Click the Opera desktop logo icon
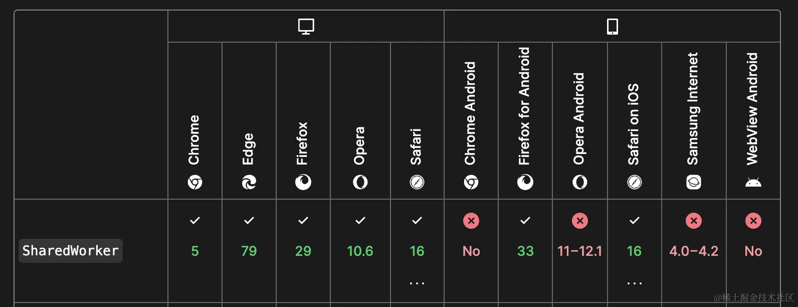 click(x=360, y=182)
